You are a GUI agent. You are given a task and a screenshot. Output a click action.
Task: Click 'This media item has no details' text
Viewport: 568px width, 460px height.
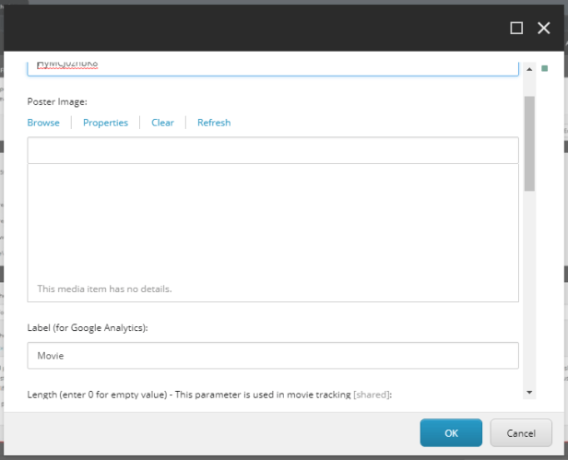coord(104,289)
